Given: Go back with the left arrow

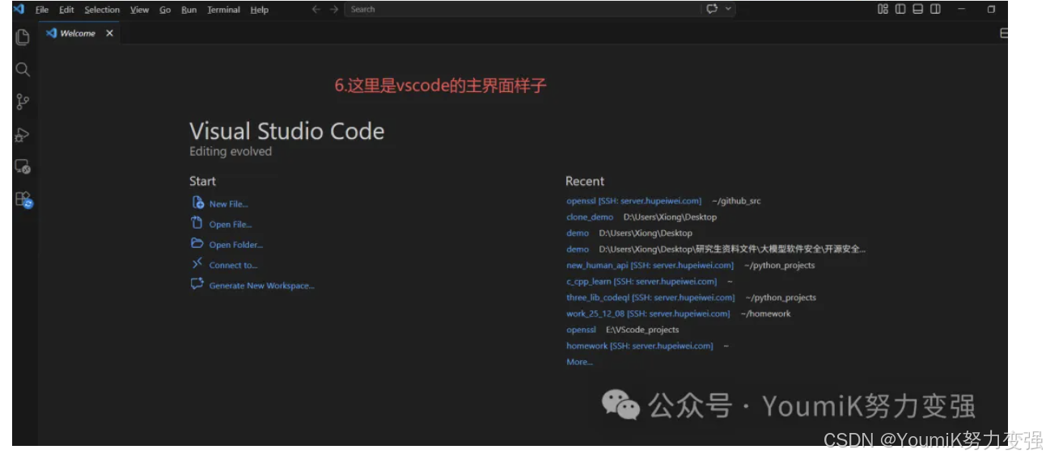Looking at the screenshot, I should click(316, 10).
